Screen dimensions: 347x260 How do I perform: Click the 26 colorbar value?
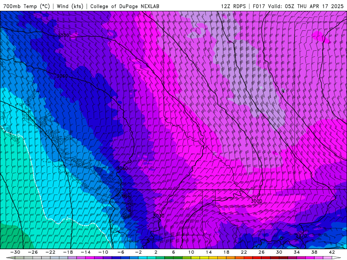[262, 252]
